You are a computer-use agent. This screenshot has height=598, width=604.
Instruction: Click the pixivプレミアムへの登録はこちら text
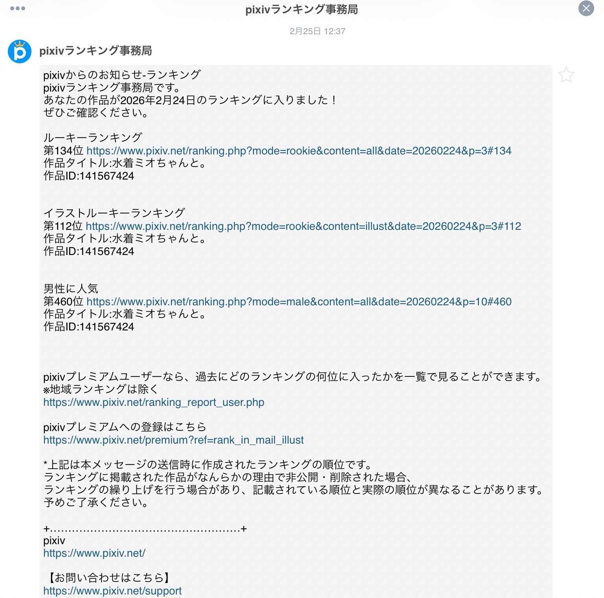tap(125, 427)
